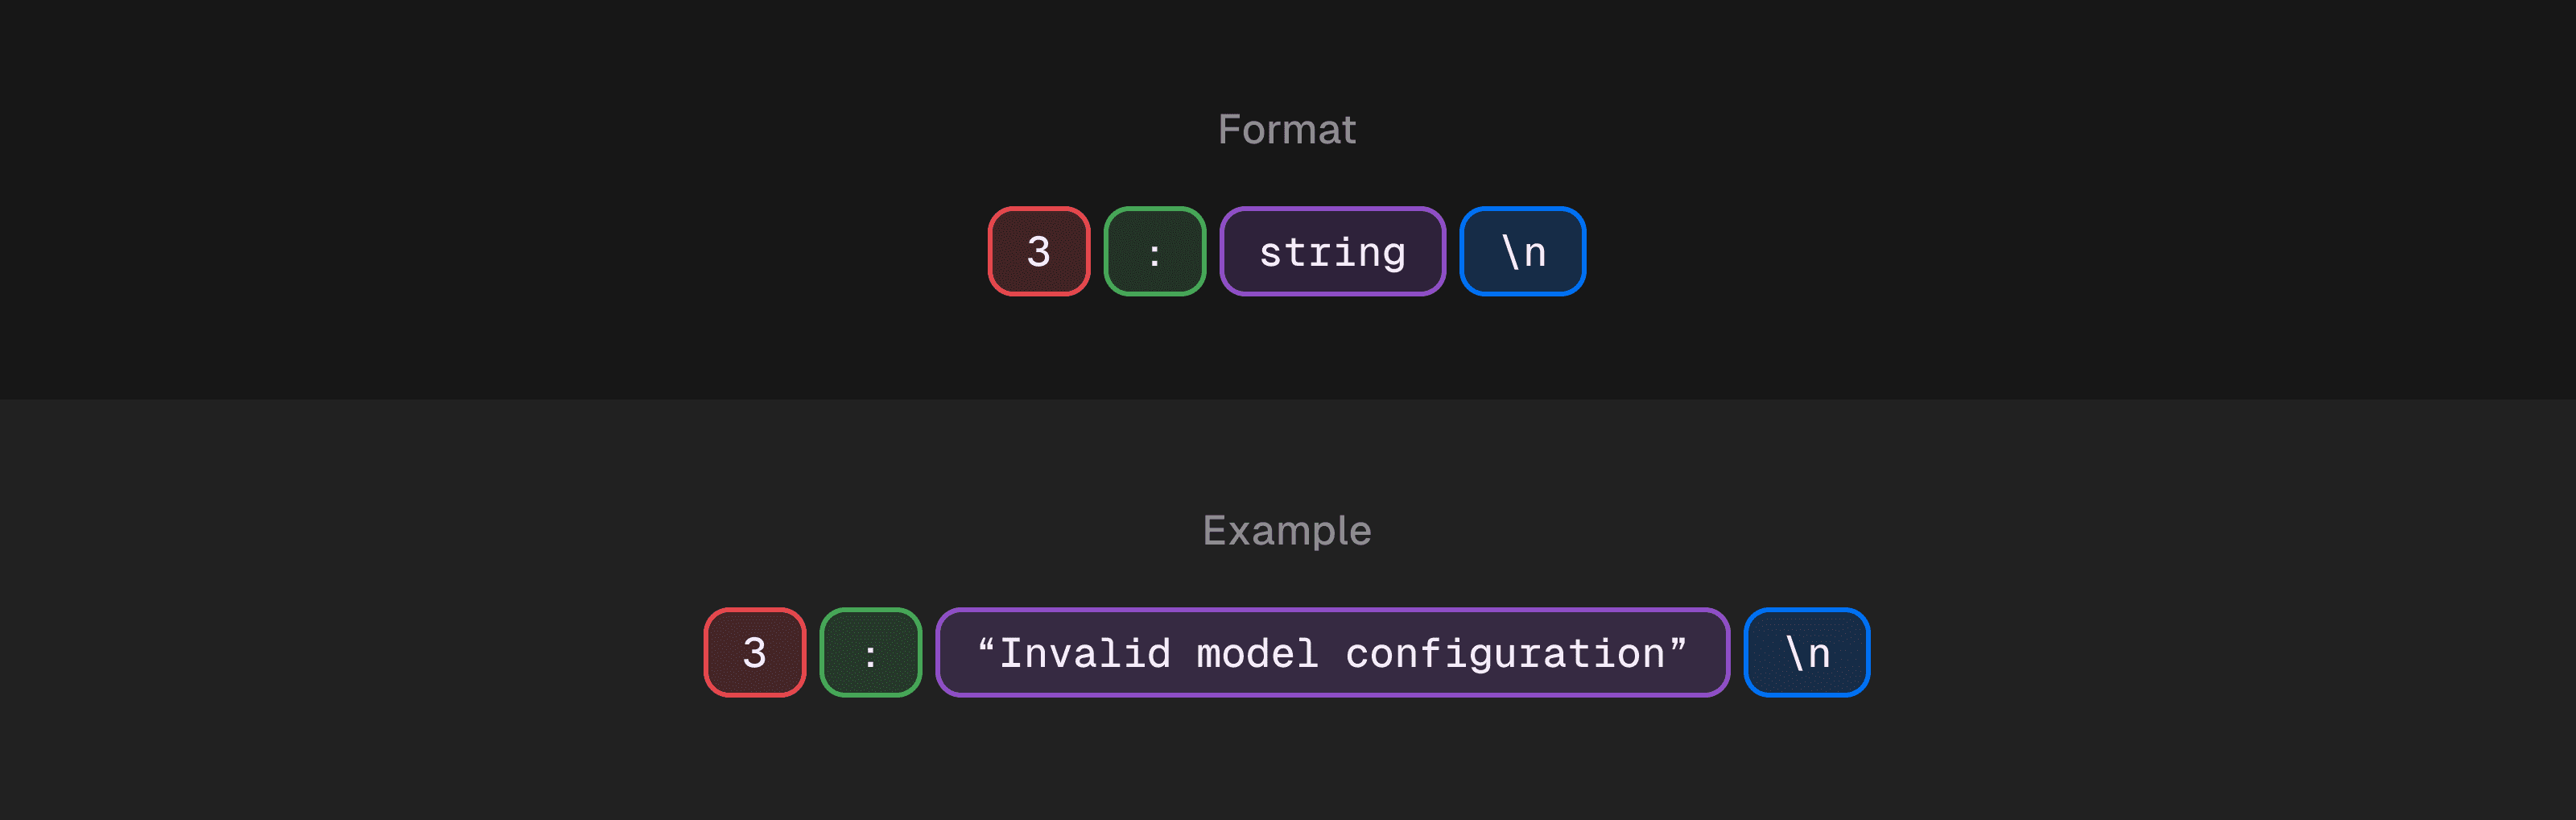The height and width of the screenshot is (820, 2576).
Task: Click the word configuration in the example string
Action: point(1504,654)
